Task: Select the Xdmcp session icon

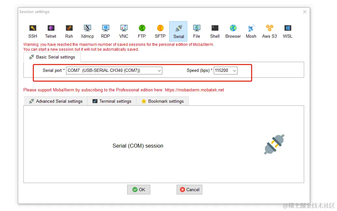Action: coord(87,31)
